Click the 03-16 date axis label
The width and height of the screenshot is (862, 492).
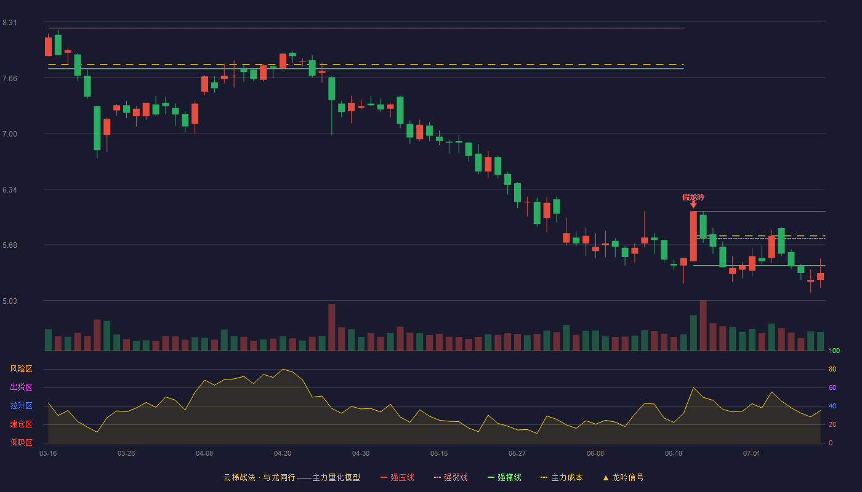(48, 453)
